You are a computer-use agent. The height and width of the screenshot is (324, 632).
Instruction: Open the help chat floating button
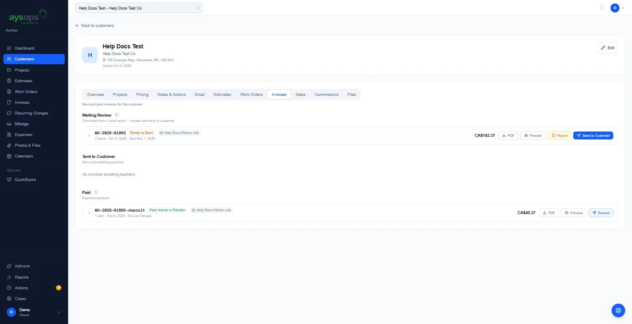[x=618, y=310]
